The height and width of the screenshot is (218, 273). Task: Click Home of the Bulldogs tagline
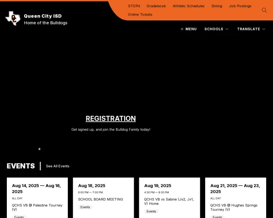pos(45,23)
